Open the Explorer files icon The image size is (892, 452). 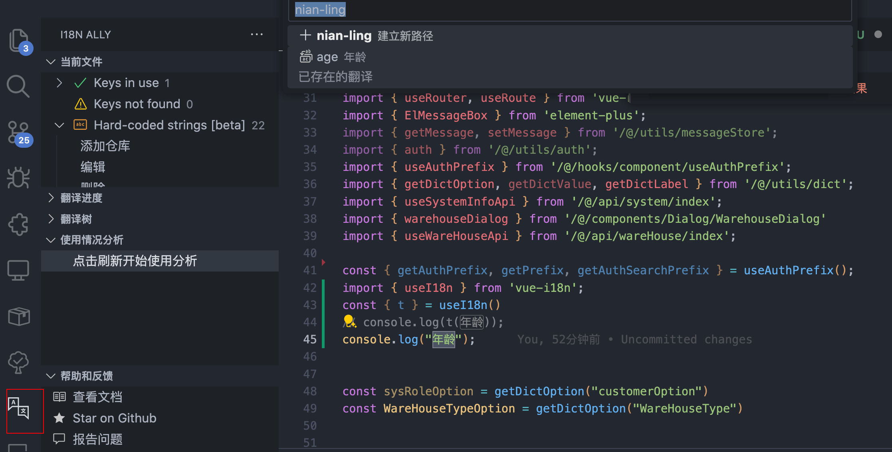(x=19, y=40)
